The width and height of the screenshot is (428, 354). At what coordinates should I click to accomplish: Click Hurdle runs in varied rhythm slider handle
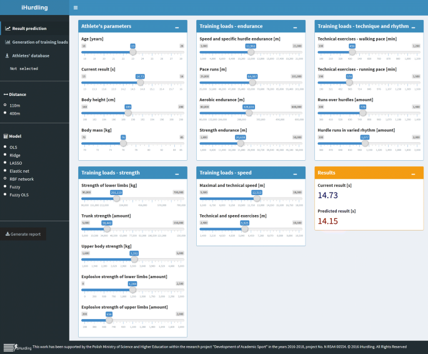pyautogui.click(x=366, y=143)
